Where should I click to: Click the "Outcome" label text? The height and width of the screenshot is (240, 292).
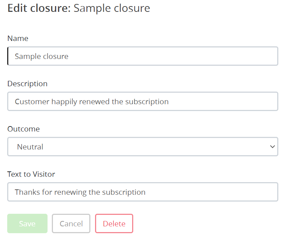click(x=23, y=129)
